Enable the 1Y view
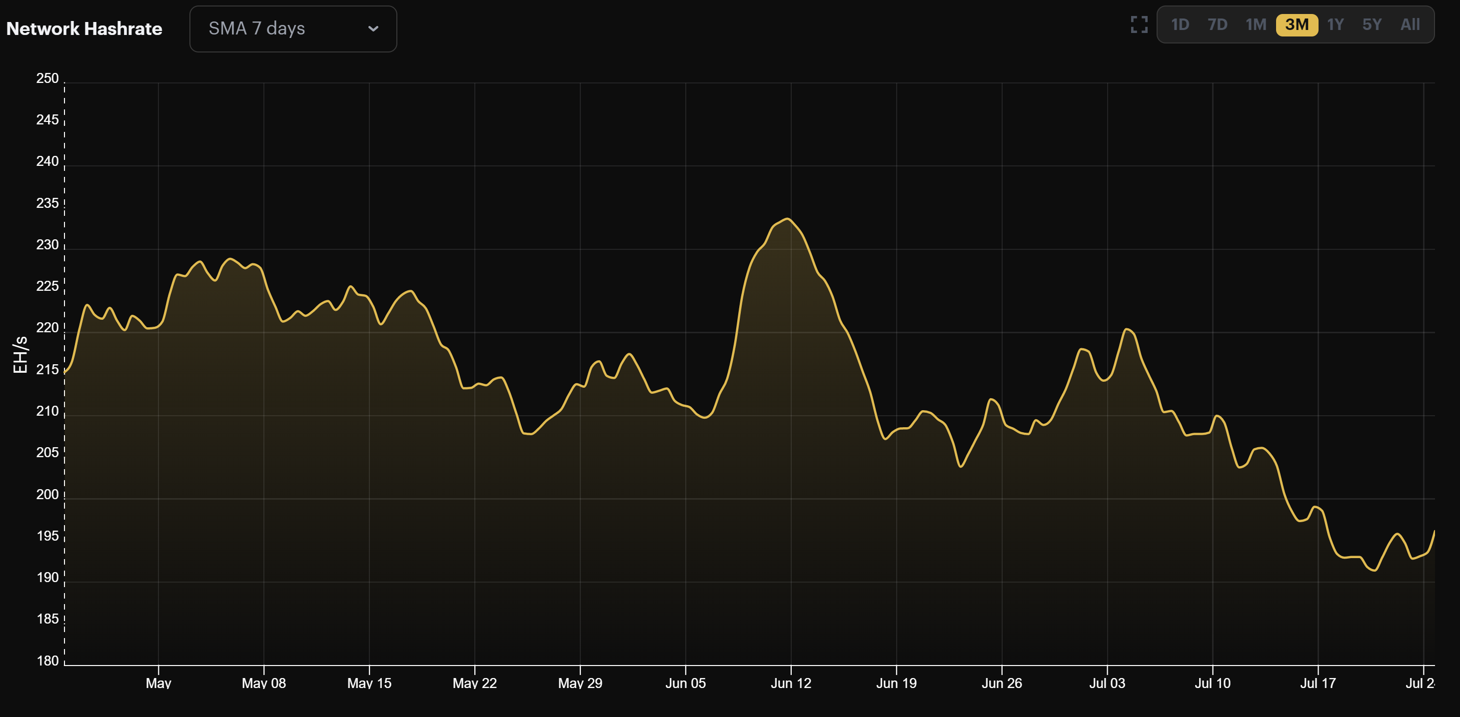The height and width of the screenshot is (717, 1460). coord(1335,24)
